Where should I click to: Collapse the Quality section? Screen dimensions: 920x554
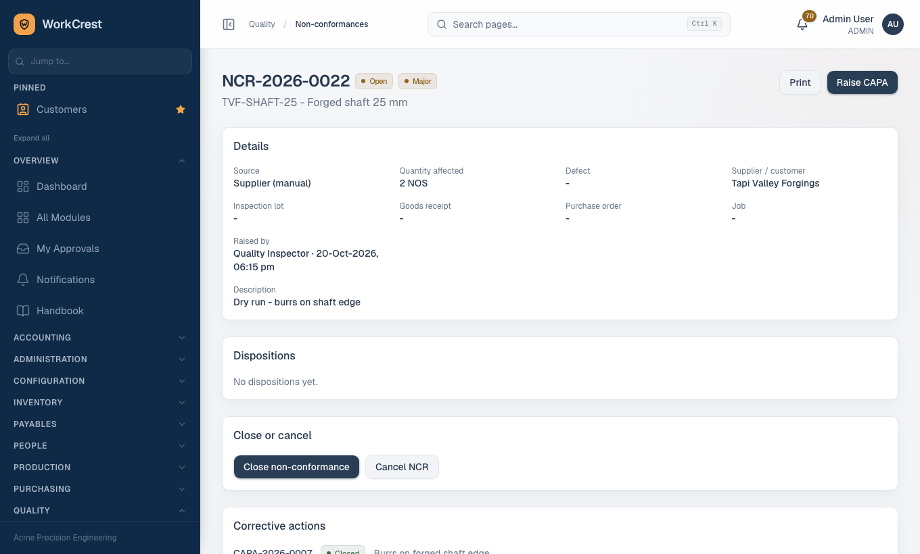coord(100,511)
